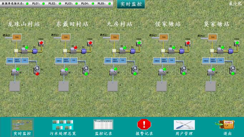This screenshot has height=137, width=244.
Task: Select the 实时监控 thumbnail in bottom bar
Action: pyautogui.click(x=22, y=125)
